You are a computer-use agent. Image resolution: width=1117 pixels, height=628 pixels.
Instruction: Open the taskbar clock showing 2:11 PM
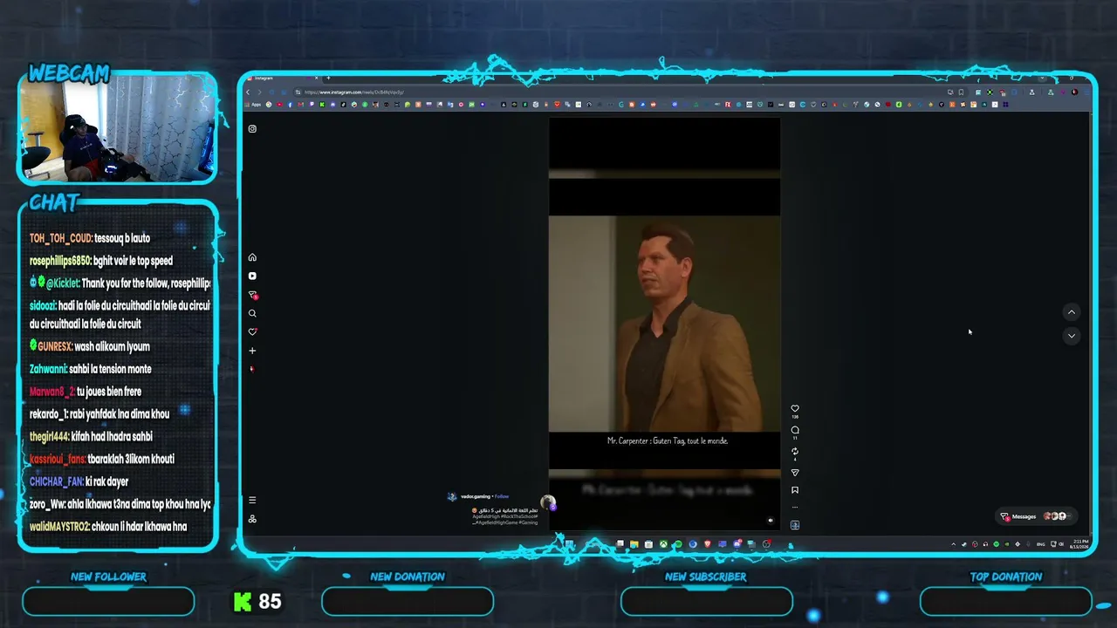(x=1078, y=544)
